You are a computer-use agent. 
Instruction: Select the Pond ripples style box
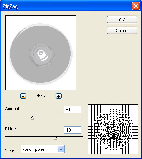click(x=43, y=149)
